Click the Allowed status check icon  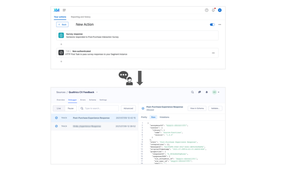coord(143,108)
